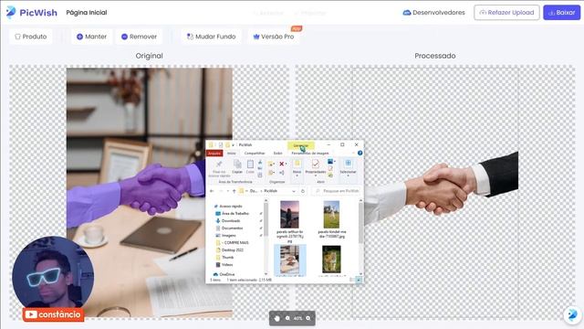Click the Selecionar icon
Image resolution: width=584 pixels, height=329 pixels.
pyautogui.click(x=348, y=164)
